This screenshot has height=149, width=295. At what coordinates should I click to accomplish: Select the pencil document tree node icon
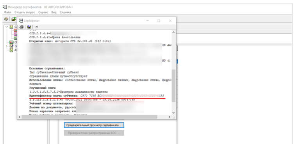point(11,46)
